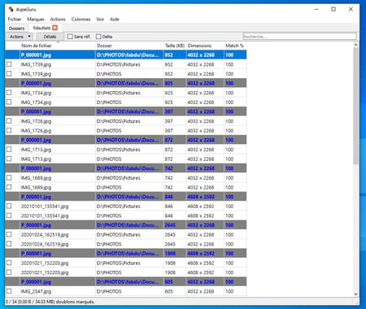Sort by Dimensions column header

205,46
